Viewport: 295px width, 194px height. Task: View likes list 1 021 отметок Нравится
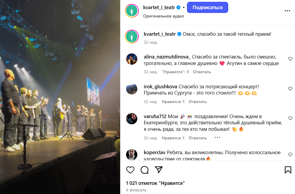pyautogui.click(x=155, y=183)
